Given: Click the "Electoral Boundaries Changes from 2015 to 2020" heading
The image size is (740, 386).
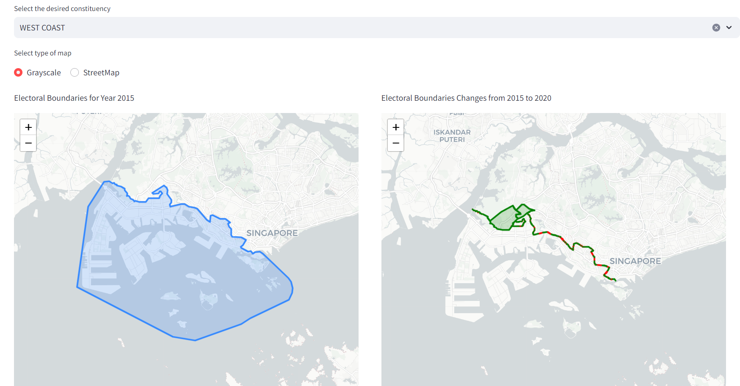Looking at the screenshot, I should [x=466, y=98].
